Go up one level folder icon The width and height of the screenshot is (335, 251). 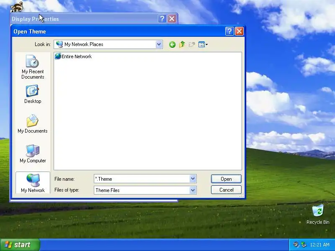pos(182,44)
